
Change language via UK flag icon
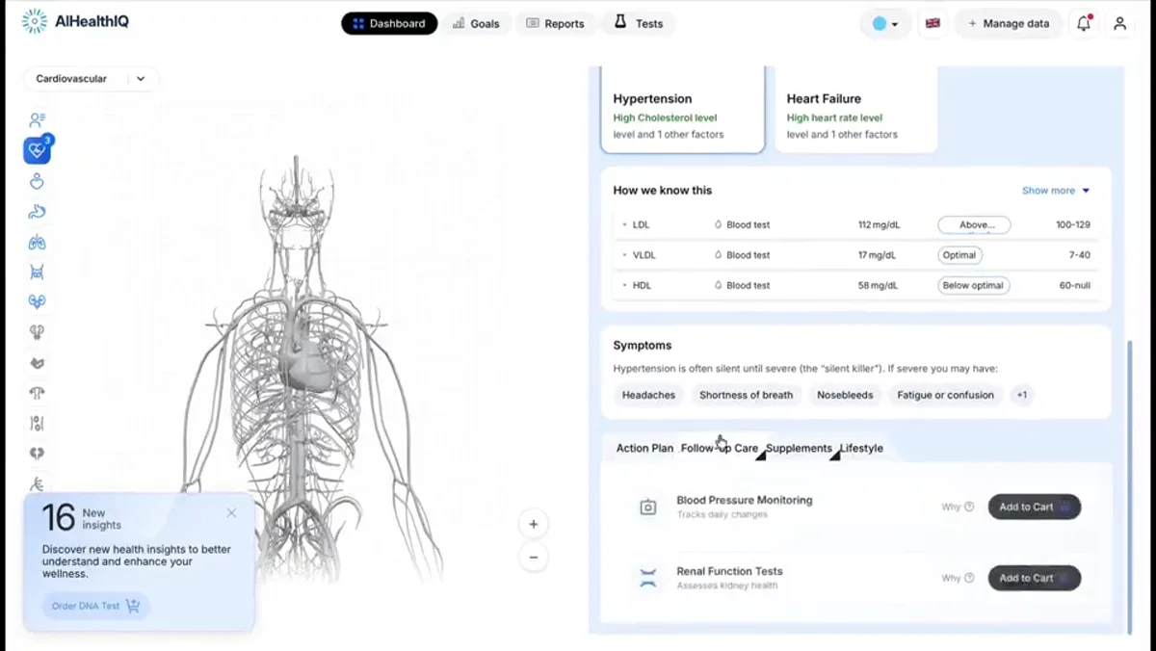pos(933,23)
